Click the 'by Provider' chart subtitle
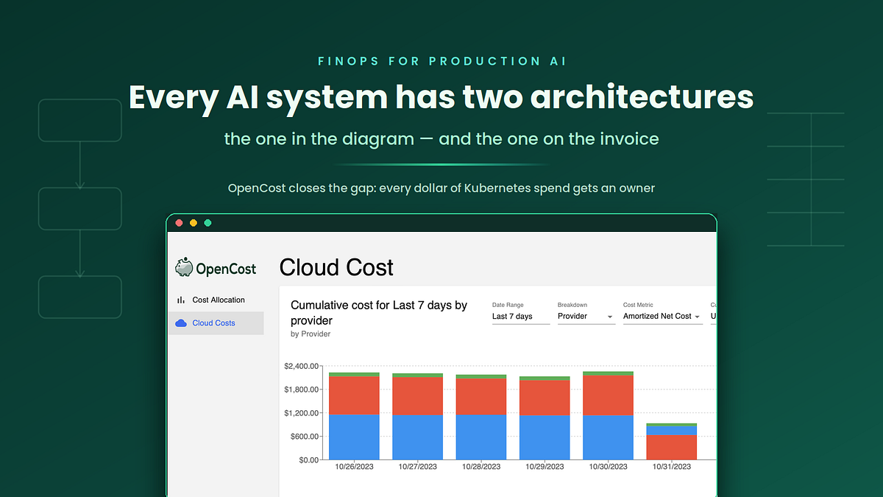This screenshot has width=883, height=497. pos(311,334)
